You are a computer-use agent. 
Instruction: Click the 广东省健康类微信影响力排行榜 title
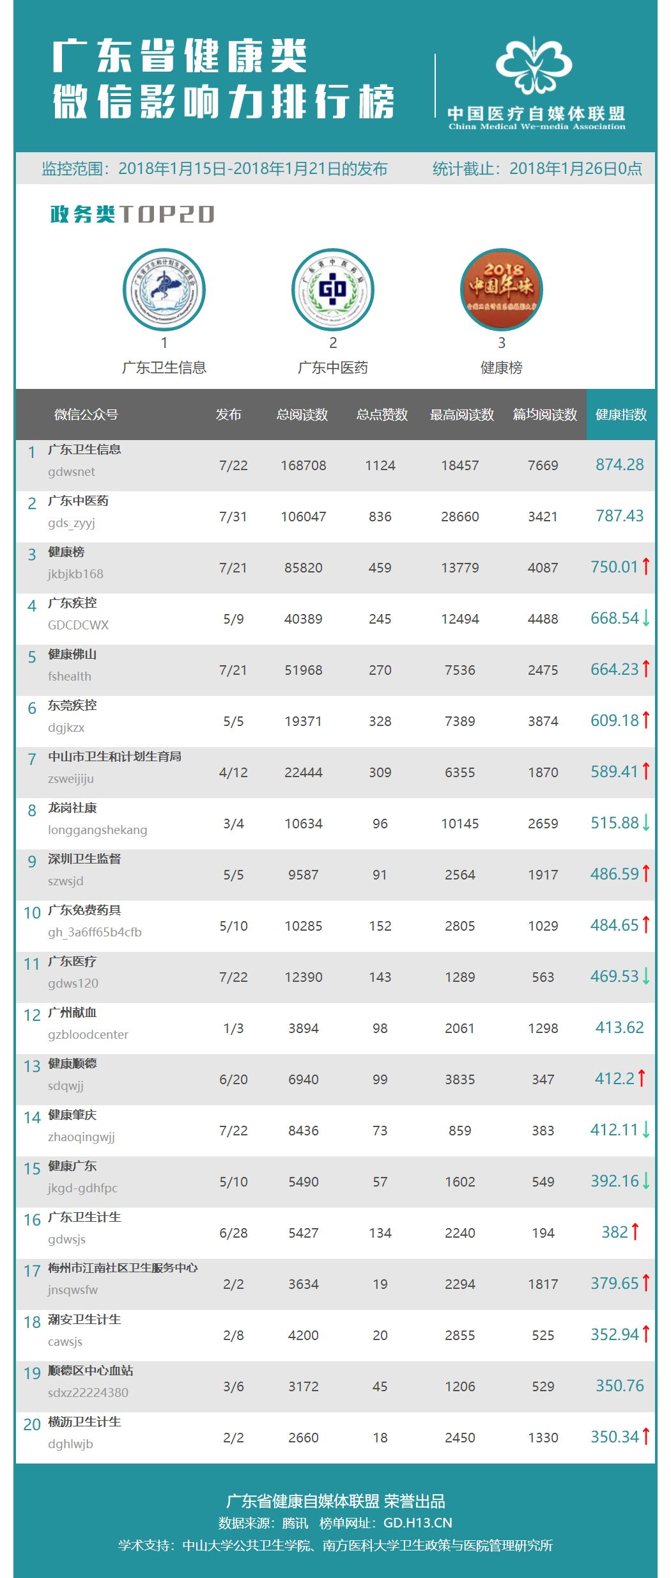pos(222,79)
